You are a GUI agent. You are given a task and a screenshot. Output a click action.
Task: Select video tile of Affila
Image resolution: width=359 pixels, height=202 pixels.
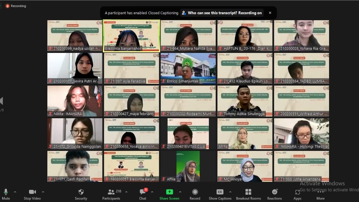[x=188, y=166]
